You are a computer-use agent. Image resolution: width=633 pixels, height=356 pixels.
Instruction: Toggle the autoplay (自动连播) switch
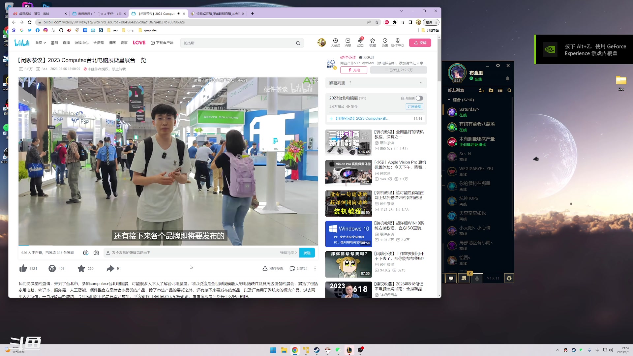(x=419, y=98)
